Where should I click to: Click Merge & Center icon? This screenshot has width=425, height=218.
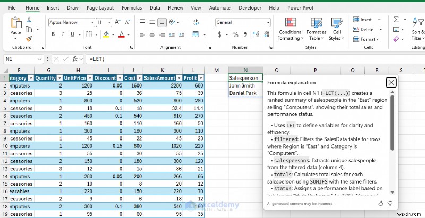[x=195, y=34]
